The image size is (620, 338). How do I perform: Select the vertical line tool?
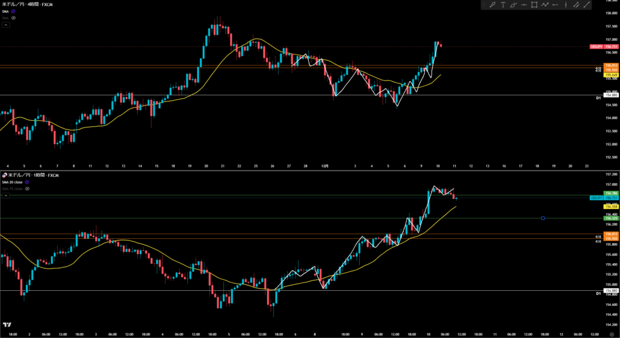566,5
